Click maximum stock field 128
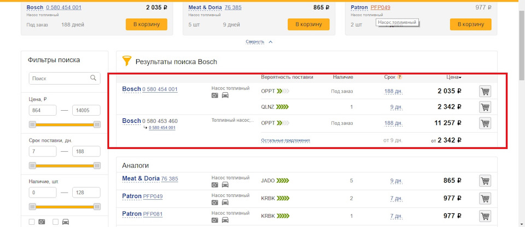 [86, 193]
